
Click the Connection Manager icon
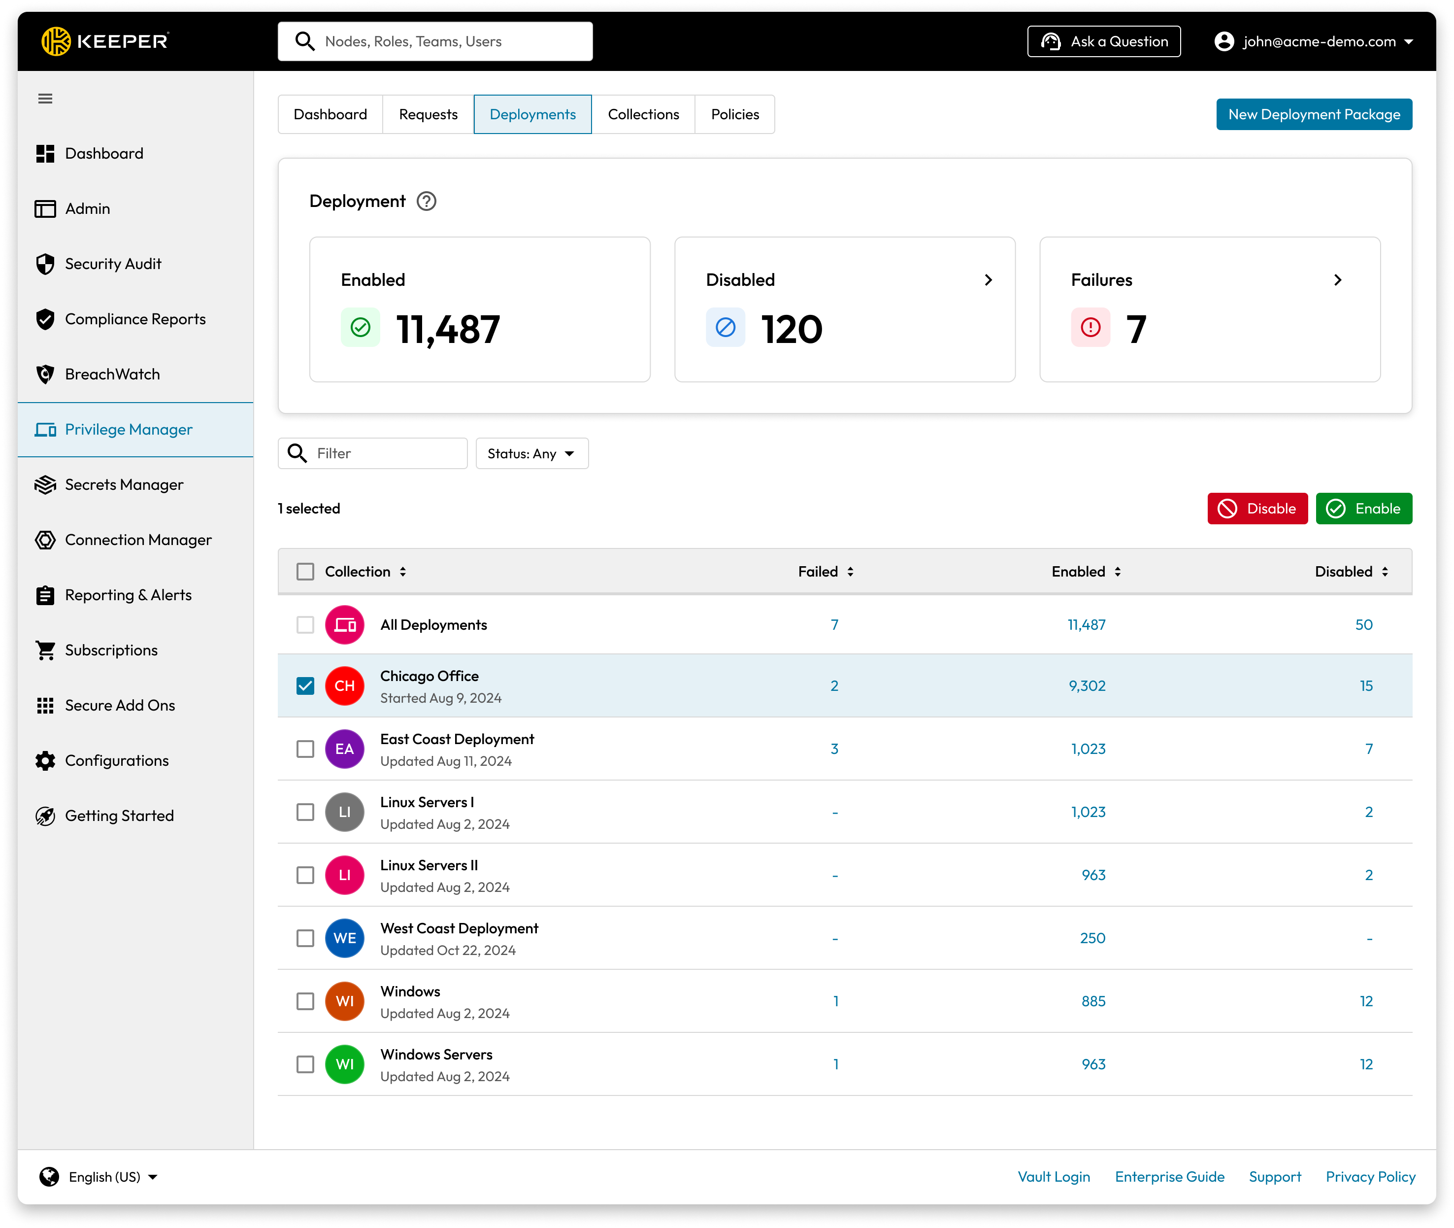click(x=45, y=540)
